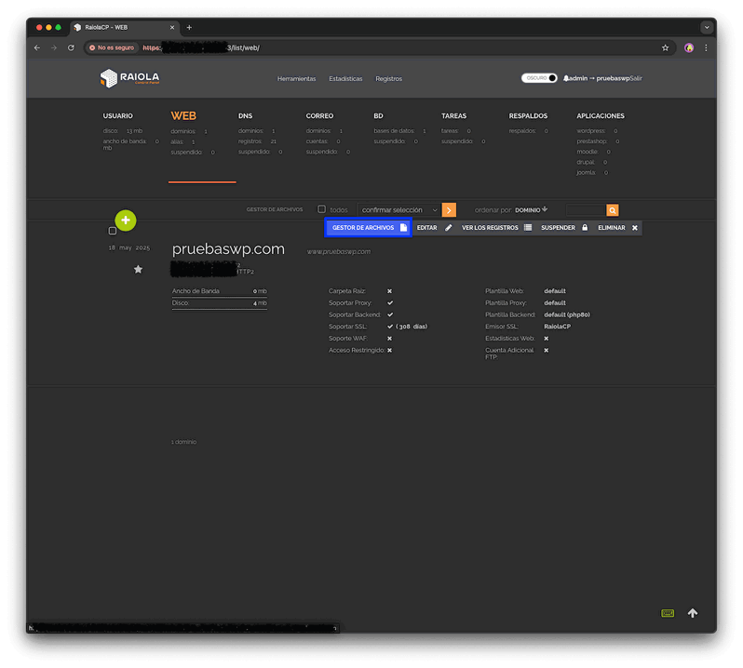Check the 'todos' select-all checkbox

point(321,209)
